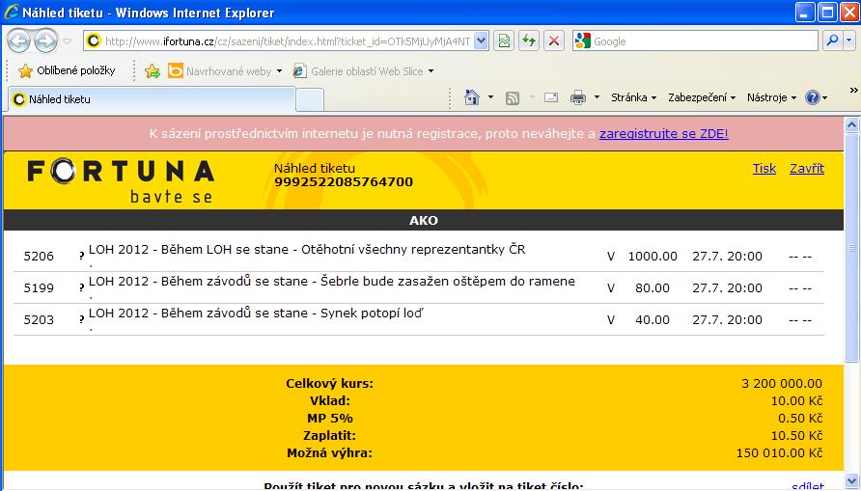The image size is (861, 491).
Task: Run search with magnifier icon
Action: tap(832, 41)
